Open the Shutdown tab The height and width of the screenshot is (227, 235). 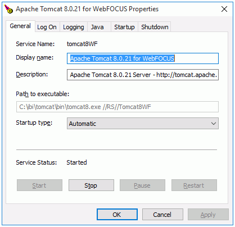pyautogui.click(x=155, y=27)
